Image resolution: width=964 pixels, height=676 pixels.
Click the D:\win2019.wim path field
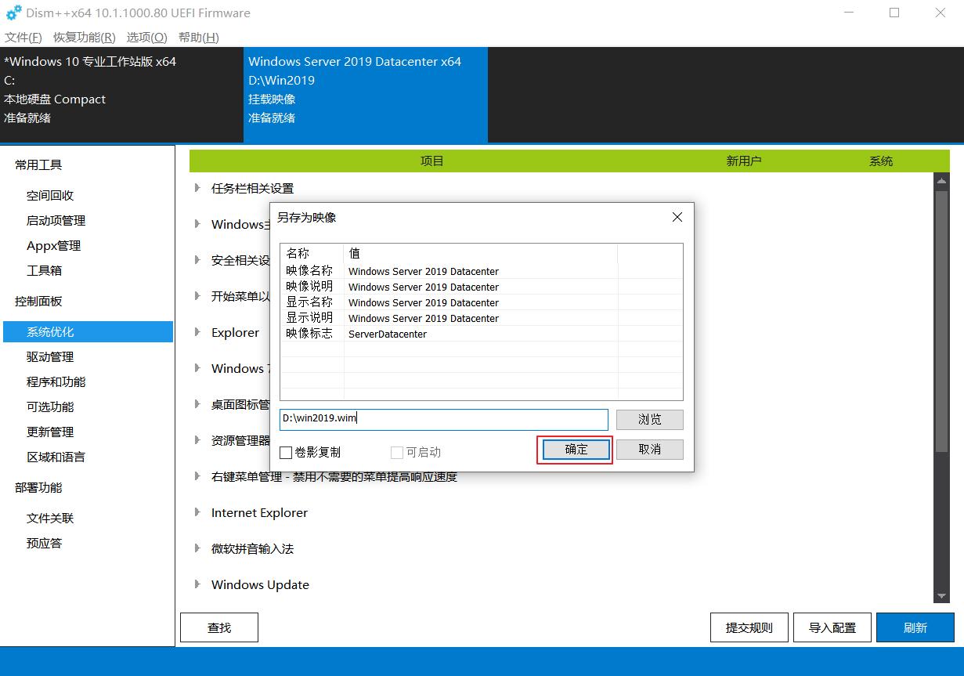click(x=443, y=418)
